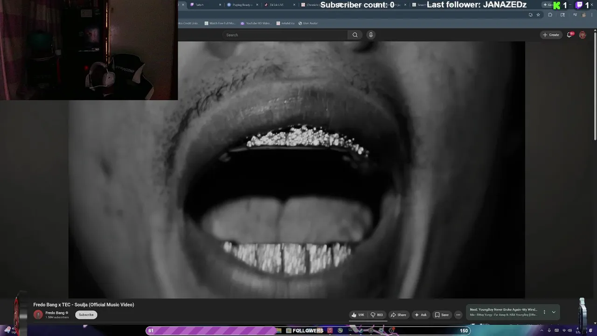This screenshot has width=597, height=336.
Task: Focus the YouTube search field
Action: 285,35
